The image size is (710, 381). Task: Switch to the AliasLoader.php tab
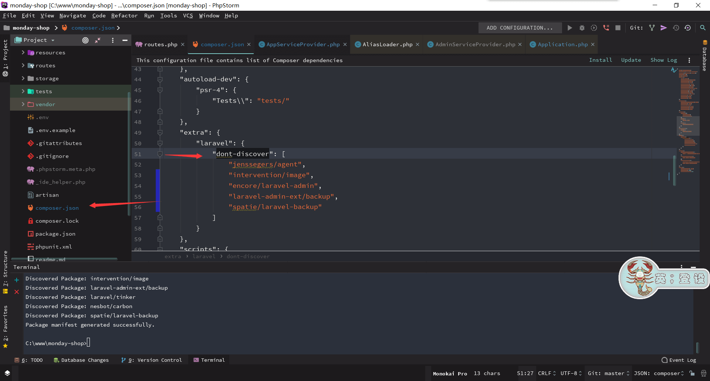click(x=387, y=44)
